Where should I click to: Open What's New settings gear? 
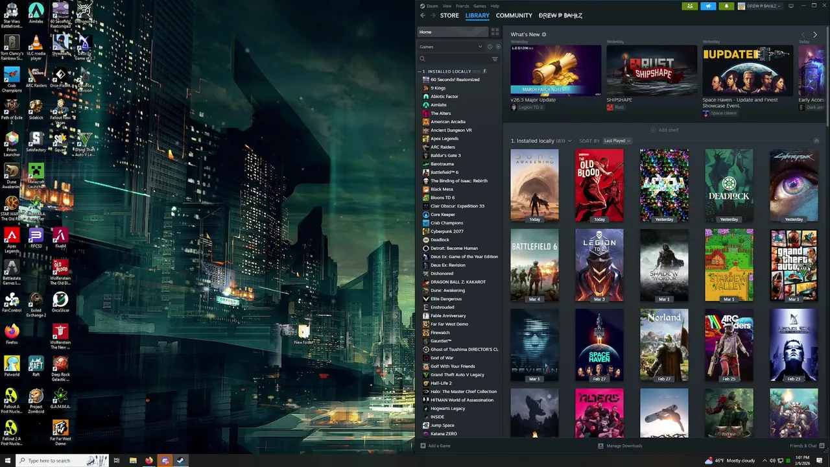click(544, 34)
